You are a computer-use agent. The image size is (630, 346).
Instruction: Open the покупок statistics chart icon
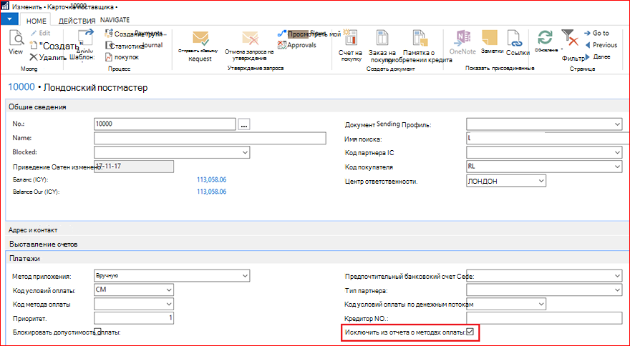tap(109, 57)
